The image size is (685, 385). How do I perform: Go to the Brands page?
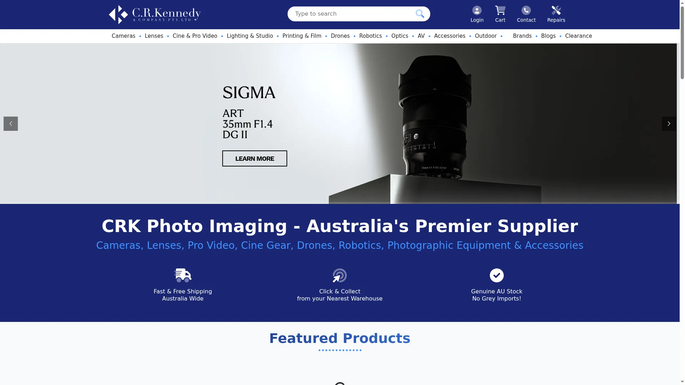(x=522, y=36)
